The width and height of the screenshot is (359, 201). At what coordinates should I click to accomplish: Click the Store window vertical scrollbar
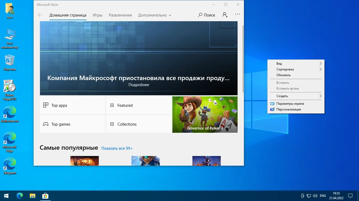pos(243,59)
